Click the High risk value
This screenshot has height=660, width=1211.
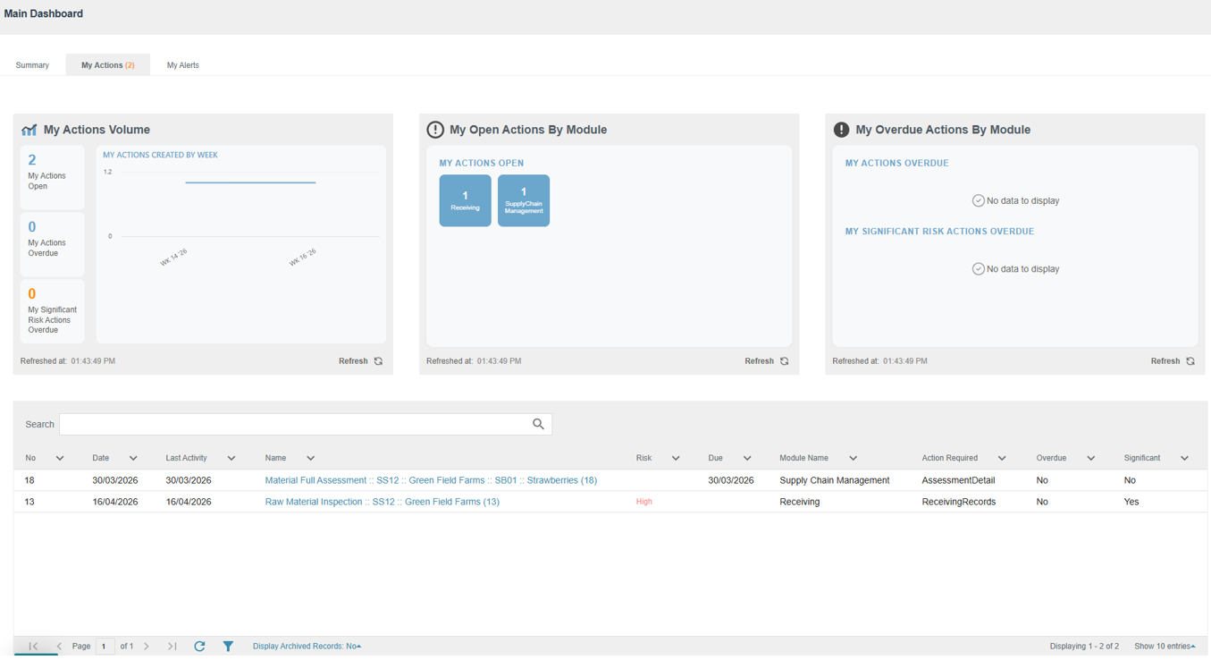[x=643, y=502]
